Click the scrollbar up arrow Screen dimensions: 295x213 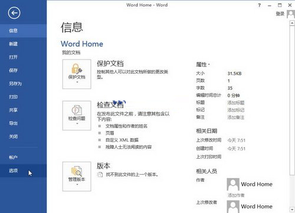tap(292, 23)
